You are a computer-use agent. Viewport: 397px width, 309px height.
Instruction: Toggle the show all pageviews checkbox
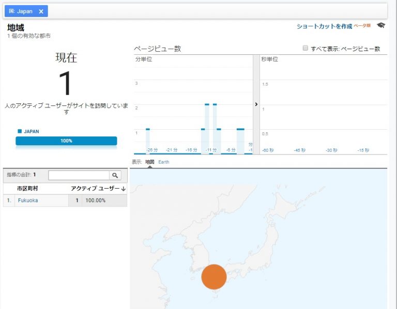(x=306, y=48)
